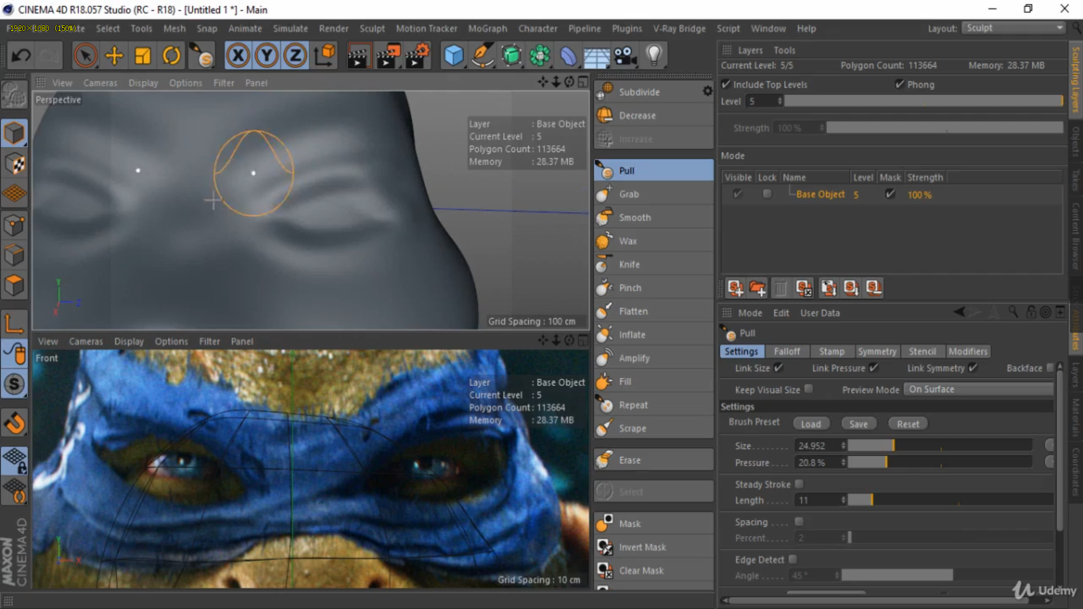Reset the brush preset

(908, 424)
